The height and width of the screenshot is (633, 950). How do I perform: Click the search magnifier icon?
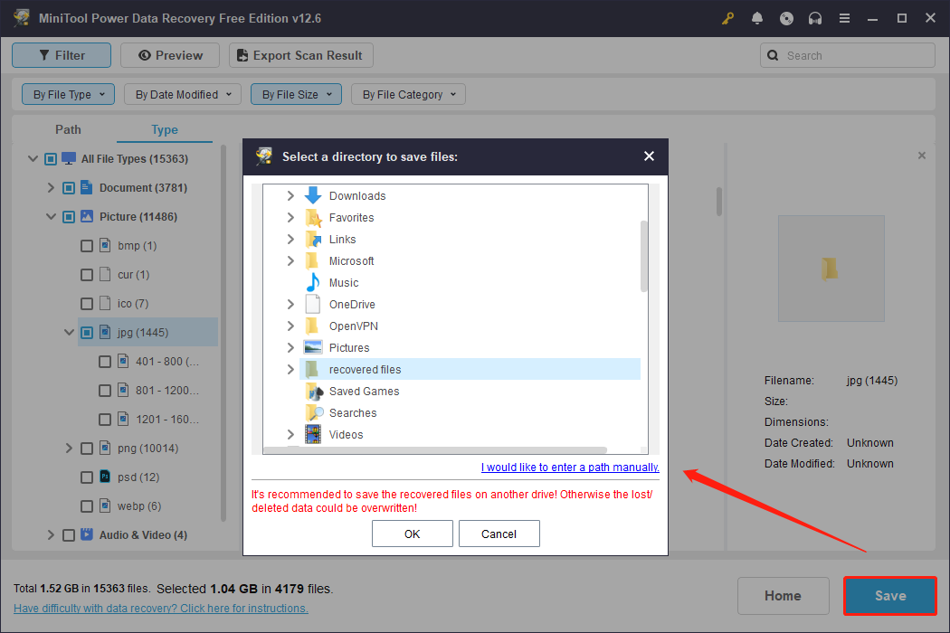point(772,55)
